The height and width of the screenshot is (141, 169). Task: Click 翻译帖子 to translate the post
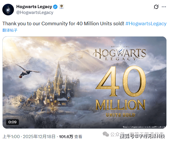[10, 30]
